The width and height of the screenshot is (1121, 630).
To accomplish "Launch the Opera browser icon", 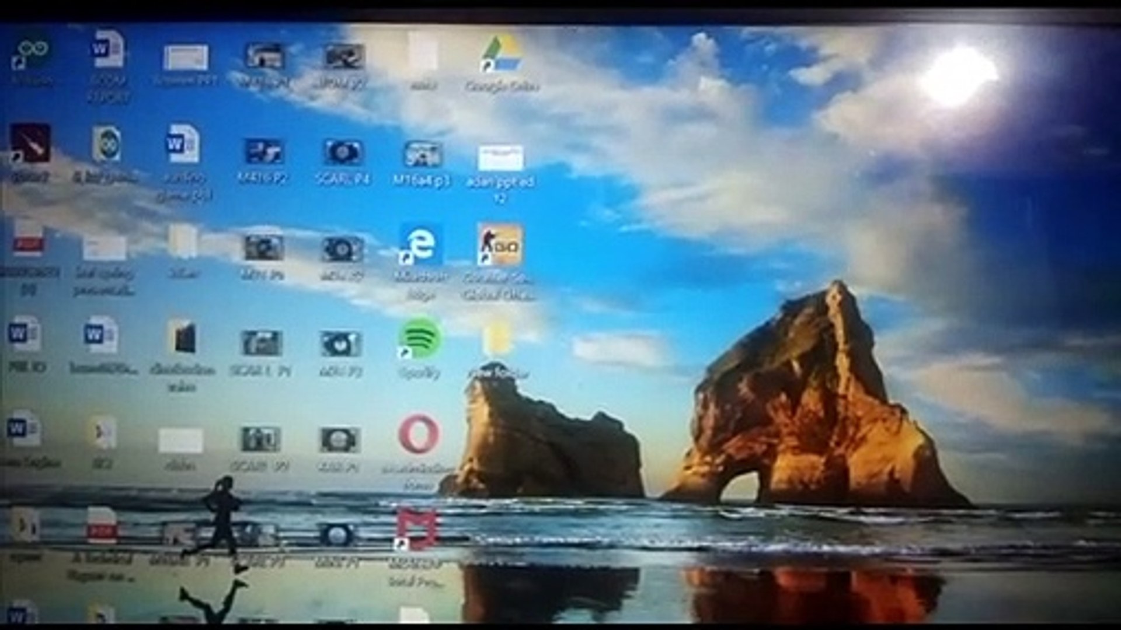I will click(x=419, y=434).
